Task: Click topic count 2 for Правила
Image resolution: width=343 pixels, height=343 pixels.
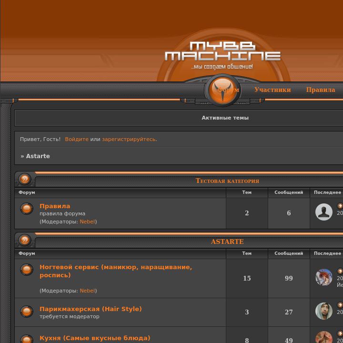Action: tap(247, 213)
